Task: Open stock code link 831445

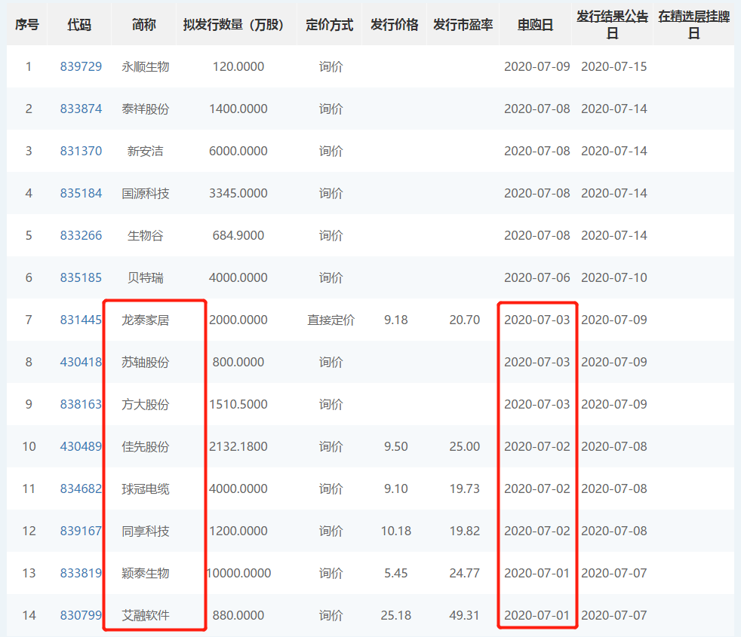Action: [81, 320]
